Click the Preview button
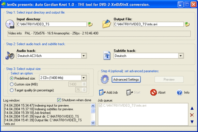198x132 pixels. (x=169, y=80)
